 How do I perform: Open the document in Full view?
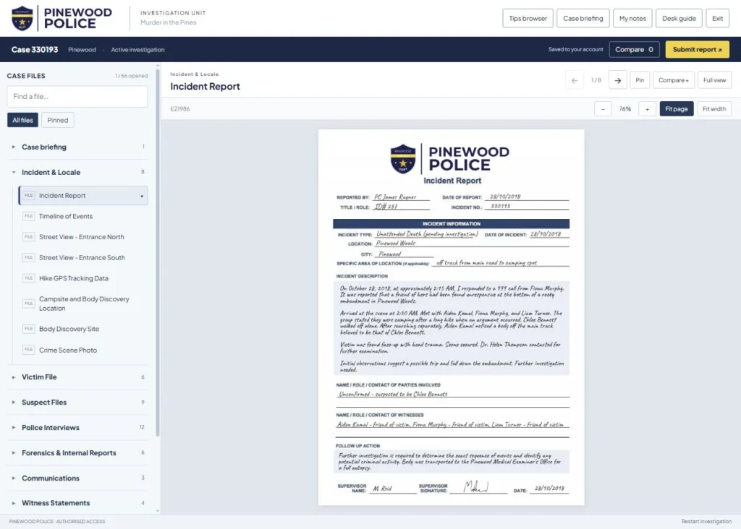[x=714, y=80]
